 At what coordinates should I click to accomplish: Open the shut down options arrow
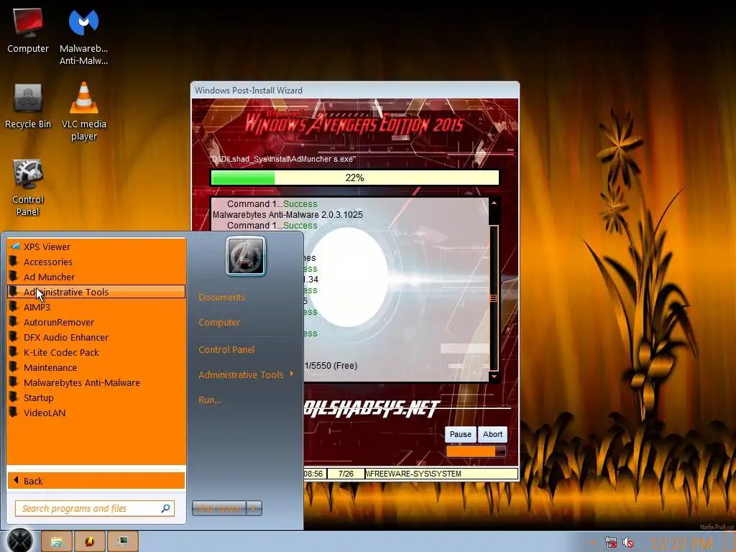pyautogui.click(x=254, y=508)
